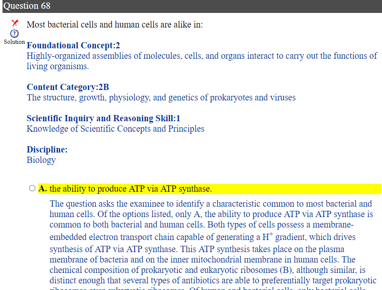
Task: Click the highly-organized assemblies description text
Action: (x=202, y=56)
